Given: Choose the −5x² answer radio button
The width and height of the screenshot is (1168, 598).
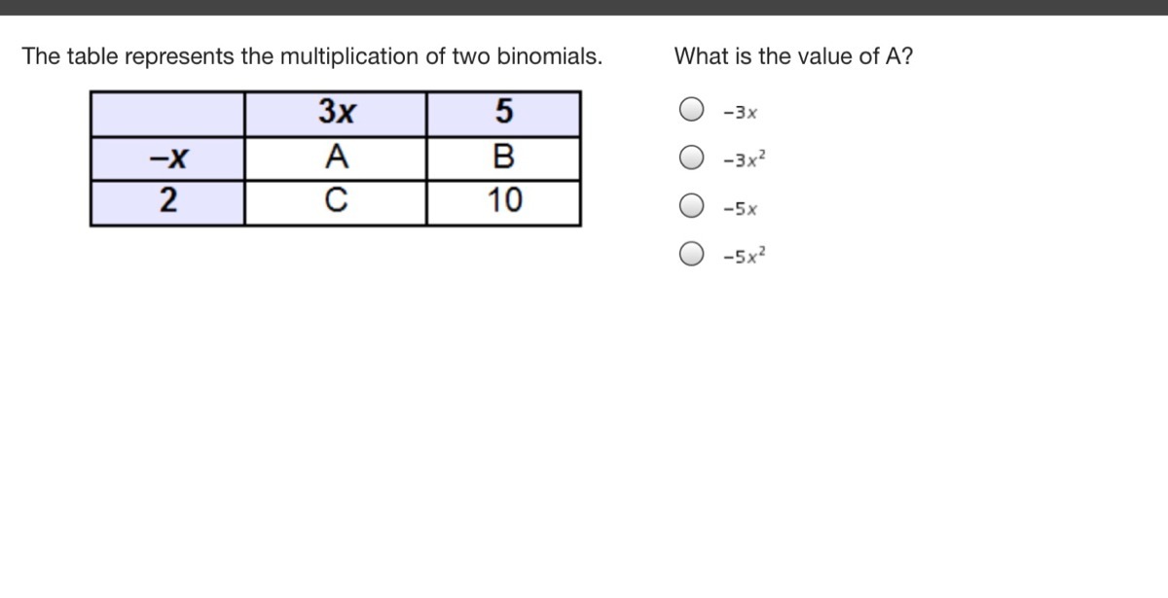Looking at the screenshot, I should tap(691, 255).
